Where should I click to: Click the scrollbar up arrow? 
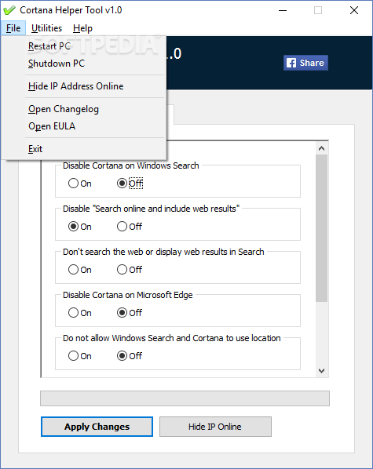coord(322,148)
